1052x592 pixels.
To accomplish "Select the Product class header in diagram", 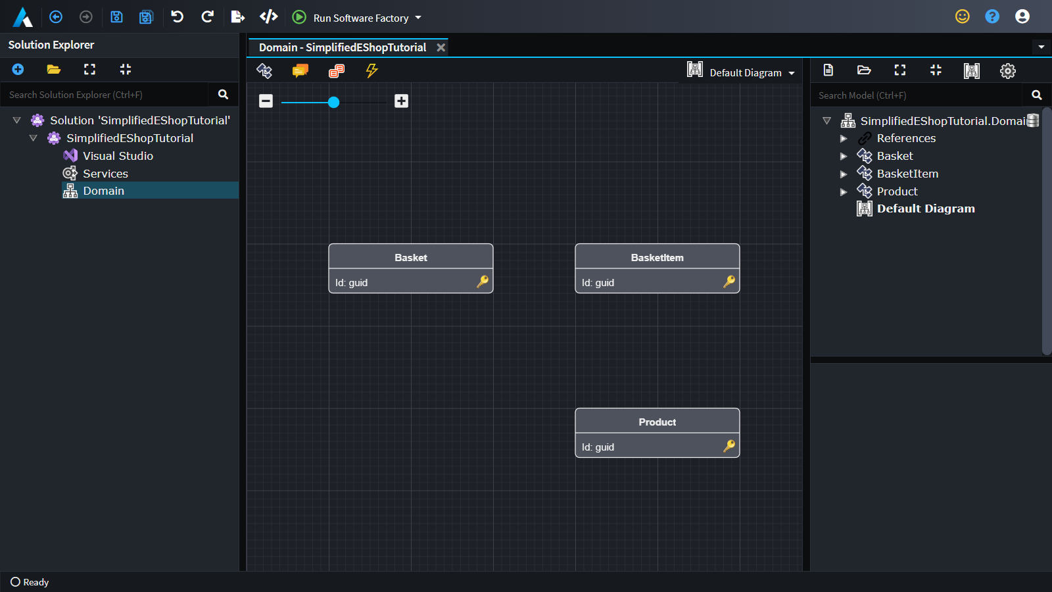I will (657, 422).
